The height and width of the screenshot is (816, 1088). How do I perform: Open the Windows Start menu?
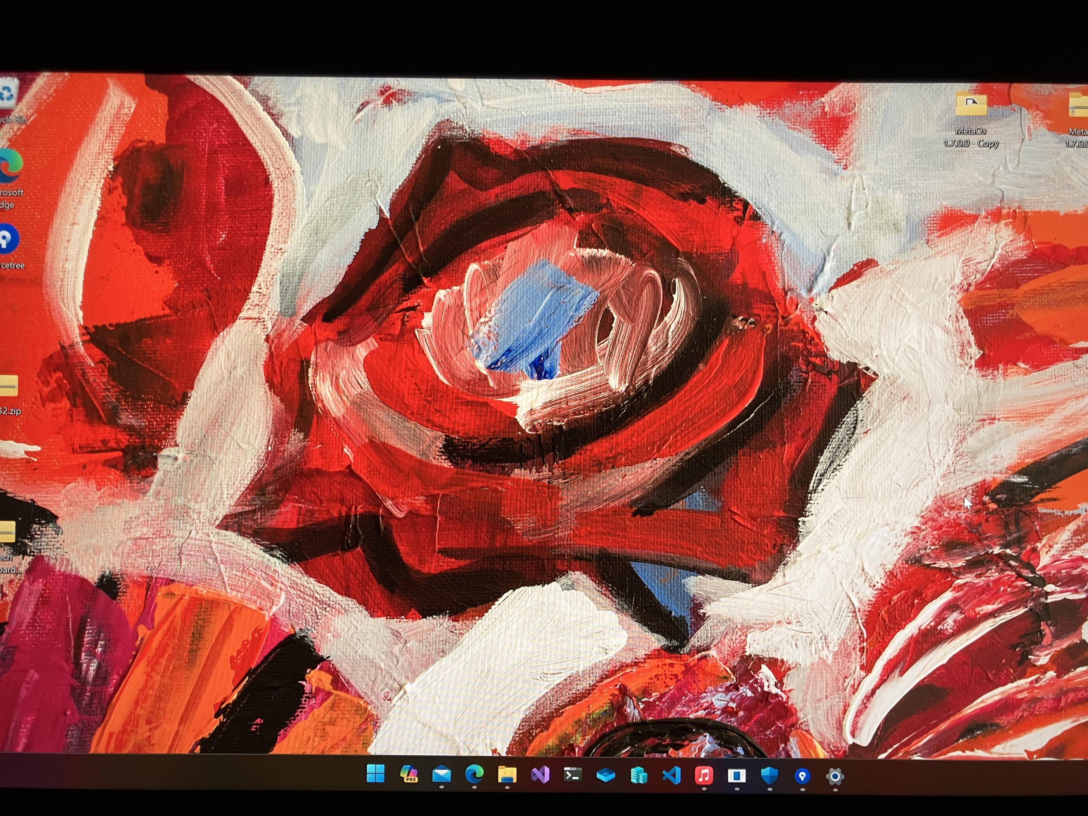pos(376,774)
